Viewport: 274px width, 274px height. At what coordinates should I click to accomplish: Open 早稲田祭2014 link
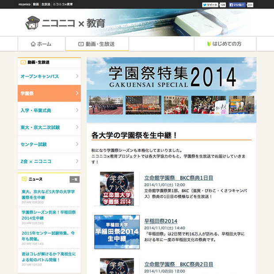[x=161, y=221]
